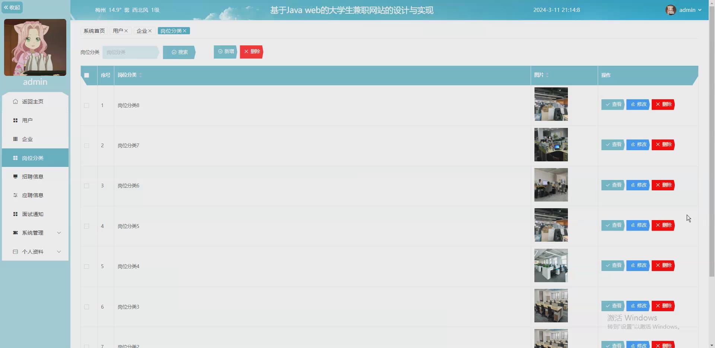Check the checkbox for row 岗位分类3
The width and height of the screenshot is (715, 348).
pos(87,307)
